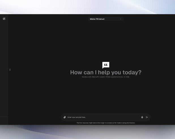Open the Mistral 7B Instruct model dropdown
The width and height of the screenshot is (175, 139).
106,19
